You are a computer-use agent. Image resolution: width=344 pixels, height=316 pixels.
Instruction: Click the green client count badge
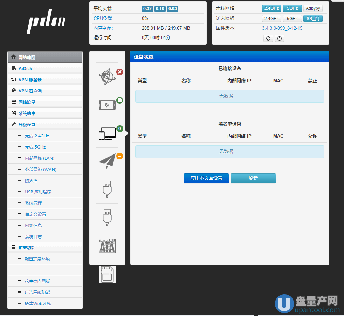119,129
